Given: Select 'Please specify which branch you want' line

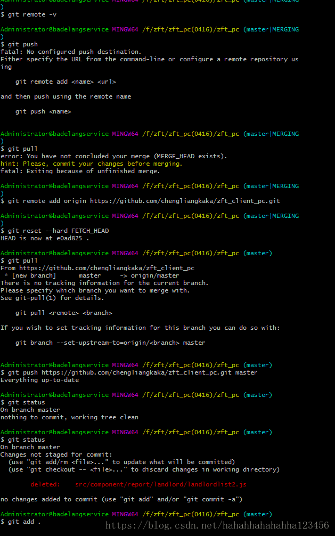Looking at the screenshot, I should pos(95,290).
